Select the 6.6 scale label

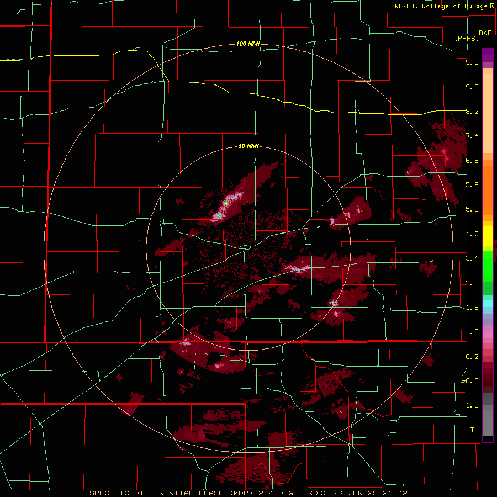472,160
